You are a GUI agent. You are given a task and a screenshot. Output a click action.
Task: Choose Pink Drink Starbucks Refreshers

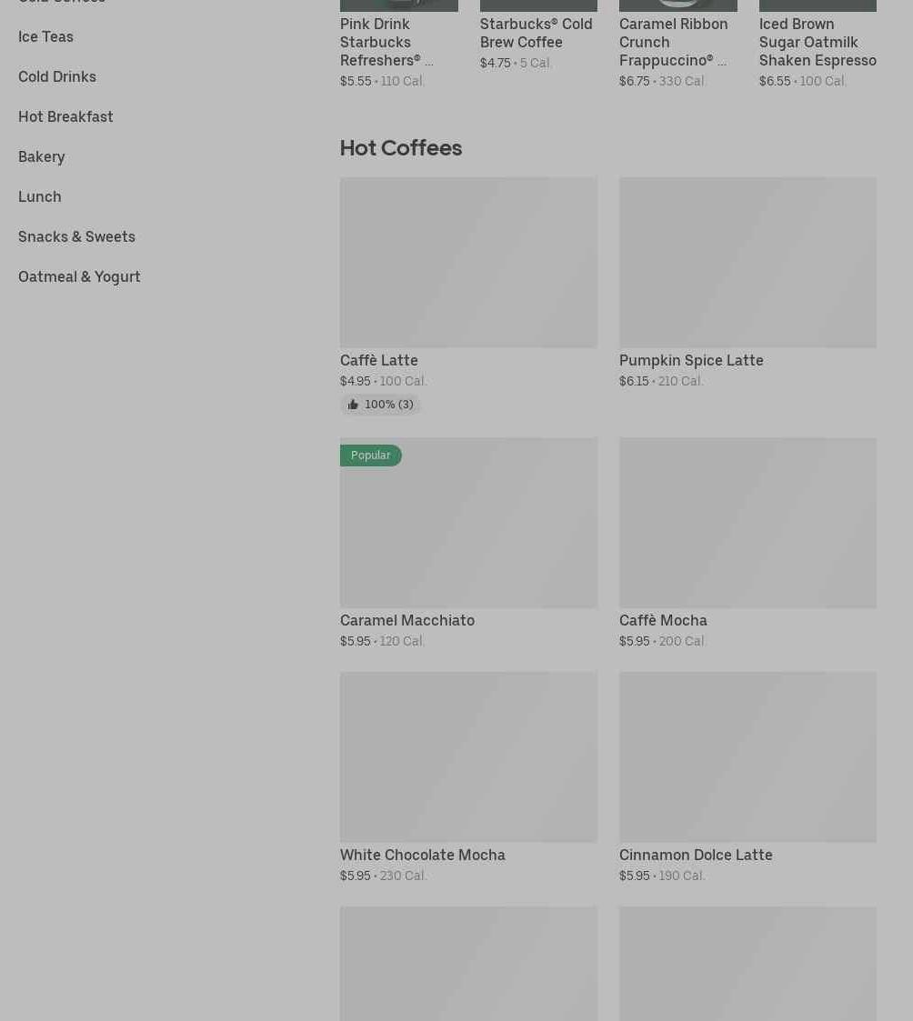coord(386,42)
